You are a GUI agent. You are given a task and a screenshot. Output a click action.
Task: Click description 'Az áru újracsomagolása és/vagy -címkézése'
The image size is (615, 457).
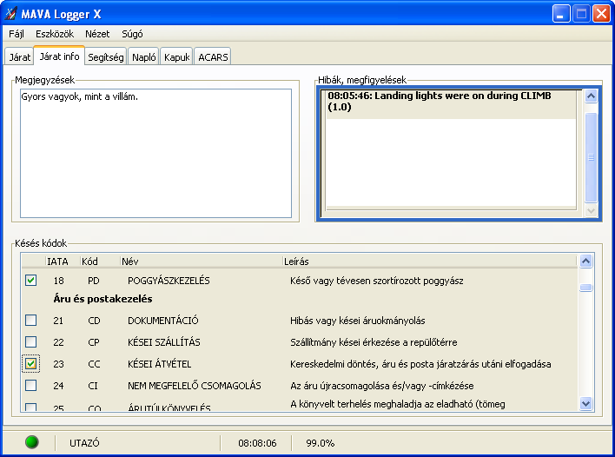pos(382,386)
